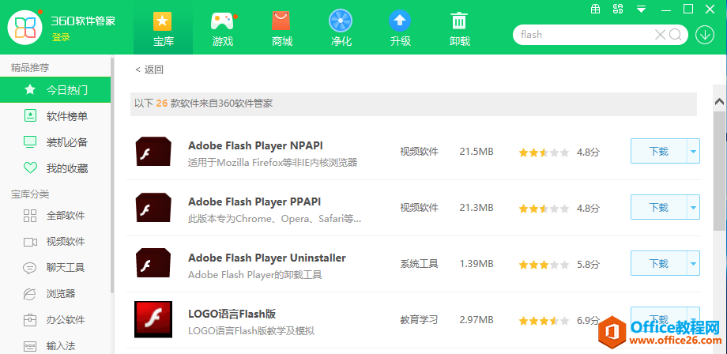Click 教育学习 category label
Viewport: 727px width, 354px height.
point(419,320)
